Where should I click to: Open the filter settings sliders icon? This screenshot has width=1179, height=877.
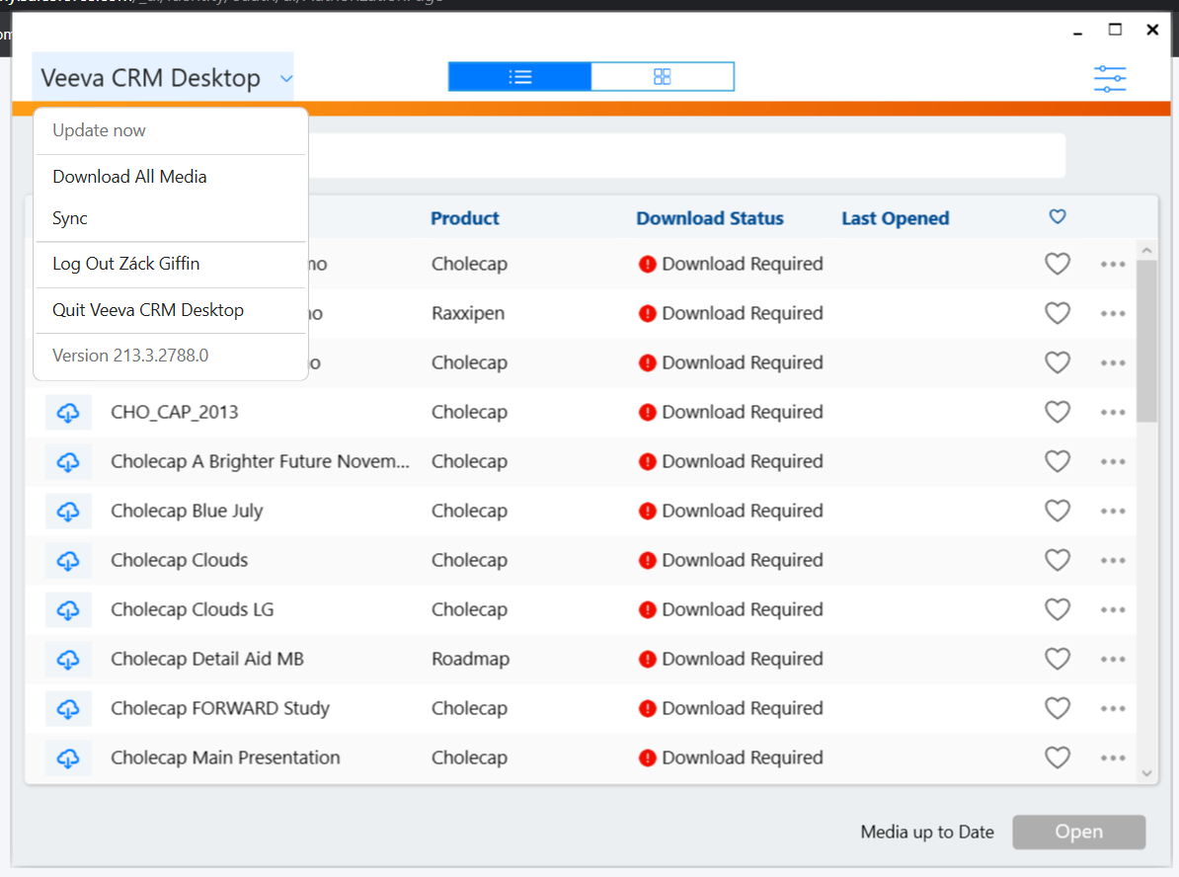[1110, 79]
